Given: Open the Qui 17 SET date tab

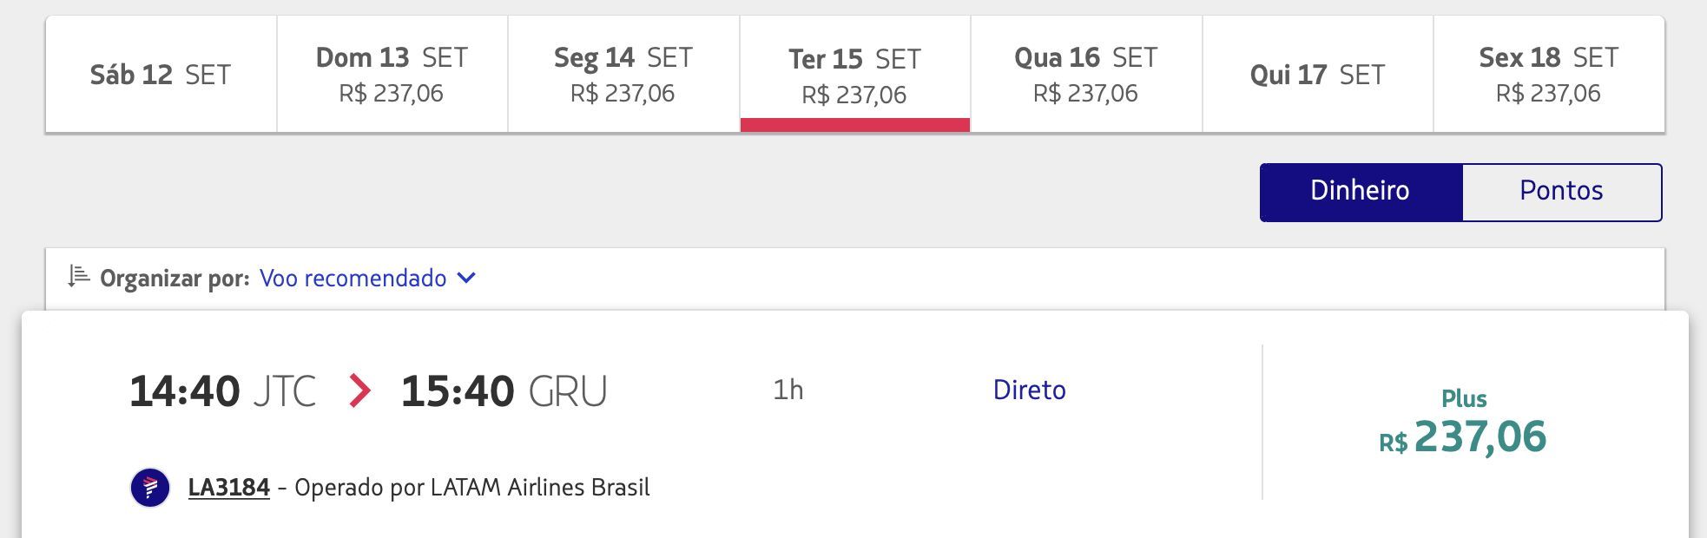Looking at the screenshot, I should (1318, 75).
